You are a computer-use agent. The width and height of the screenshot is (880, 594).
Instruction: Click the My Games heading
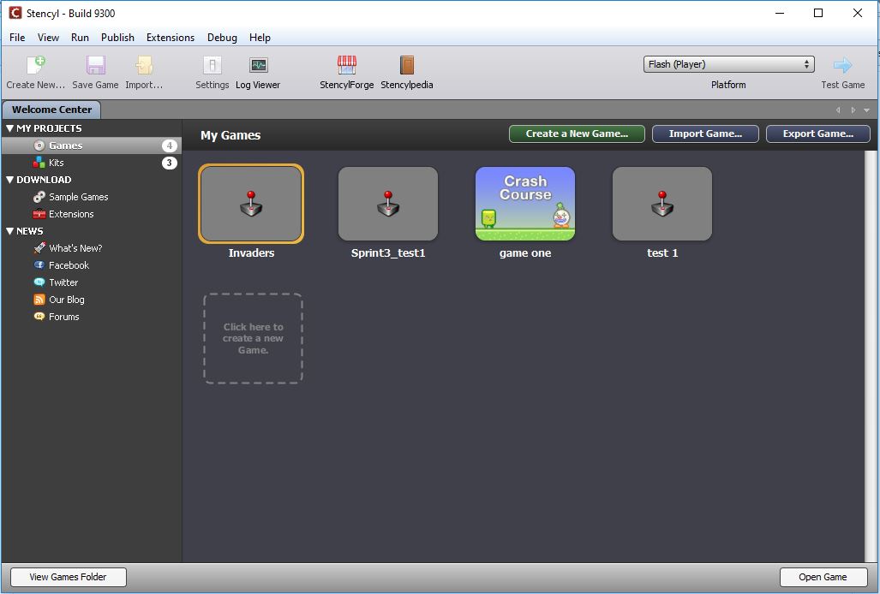point(230,135)
